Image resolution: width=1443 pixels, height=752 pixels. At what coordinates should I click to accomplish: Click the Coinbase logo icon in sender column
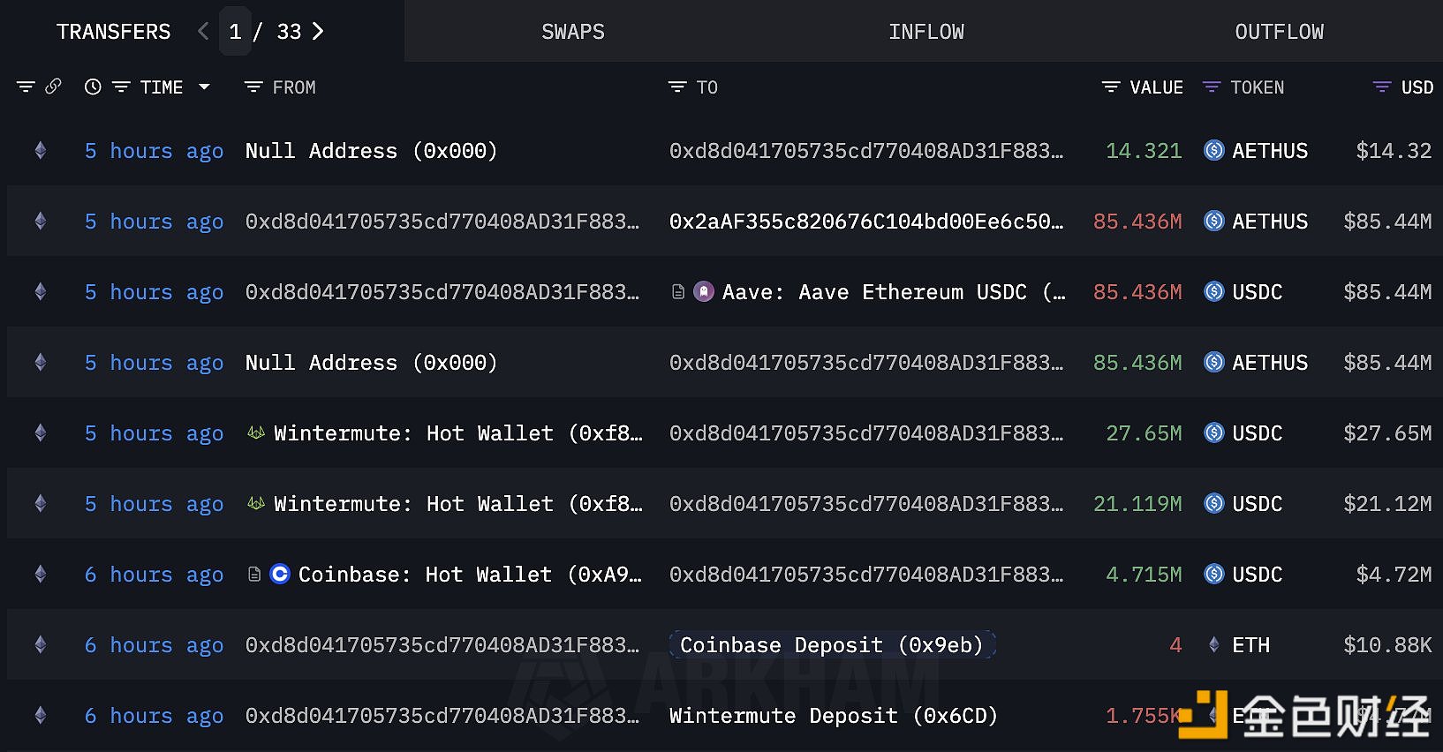point(280,575)
